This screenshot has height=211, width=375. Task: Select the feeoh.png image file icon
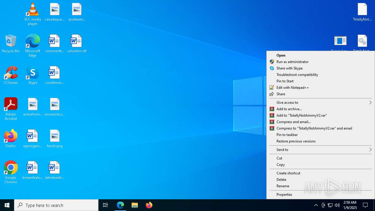(54, 139)
